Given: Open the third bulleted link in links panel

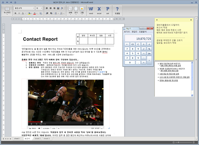Looking at the screenshot, I should click(x=169, y=74).
